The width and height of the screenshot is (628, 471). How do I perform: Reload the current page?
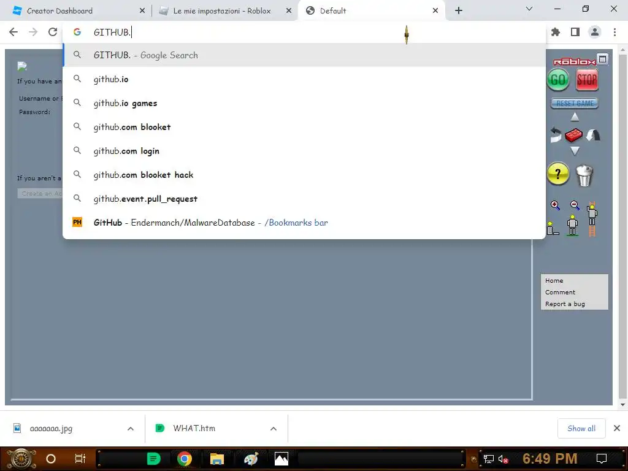53,32
